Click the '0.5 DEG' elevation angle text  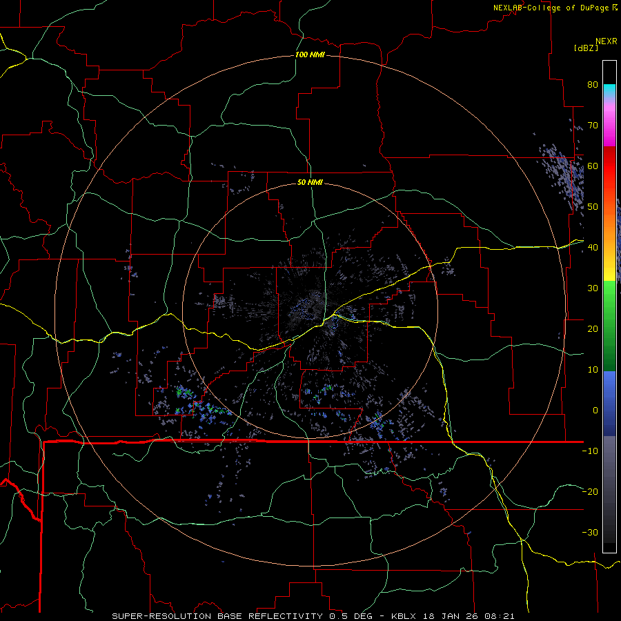351,616
